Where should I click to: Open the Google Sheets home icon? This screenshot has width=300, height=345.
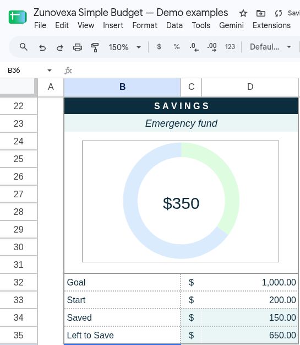click(18, 17)
